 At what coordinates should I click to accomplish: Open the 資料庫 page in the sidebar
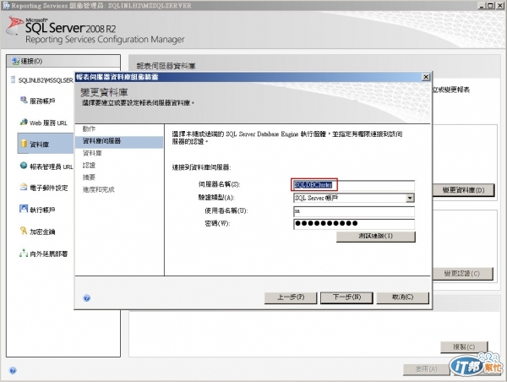pos(46,144)
